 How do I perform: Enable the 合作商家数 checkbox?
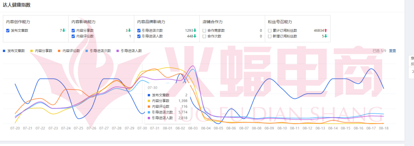204,31
